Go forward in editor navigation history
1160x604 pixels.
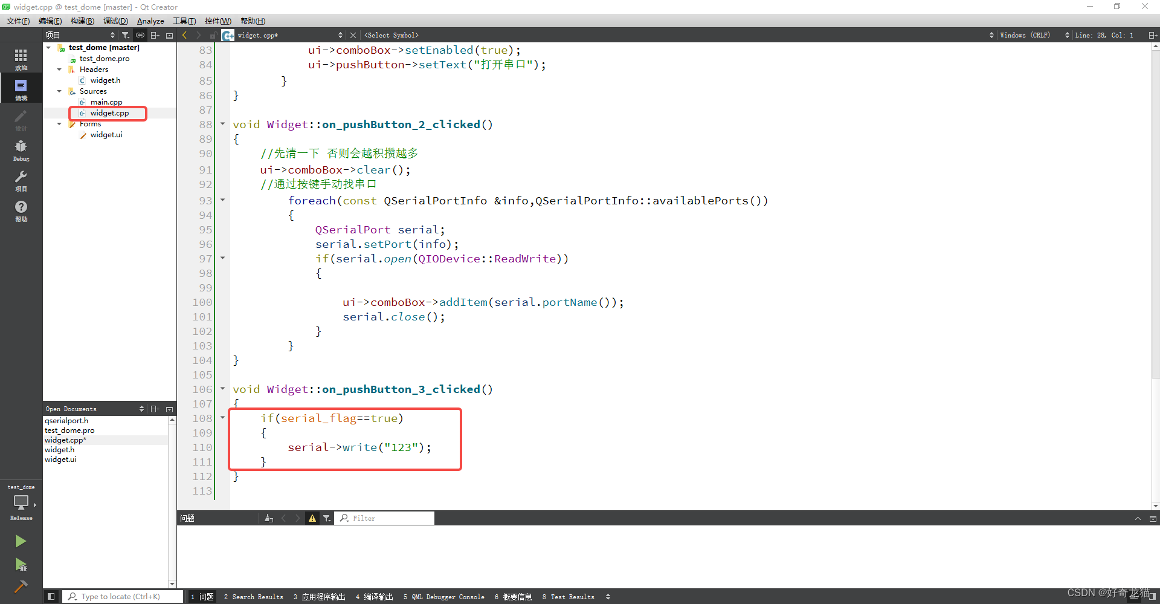tap(198, 35)
